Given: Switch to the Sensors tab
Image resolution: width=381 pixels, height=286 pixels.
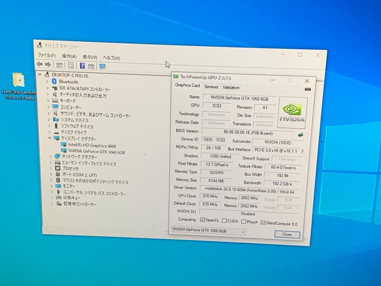Looking at the screenshot, I should coord(211,87).
